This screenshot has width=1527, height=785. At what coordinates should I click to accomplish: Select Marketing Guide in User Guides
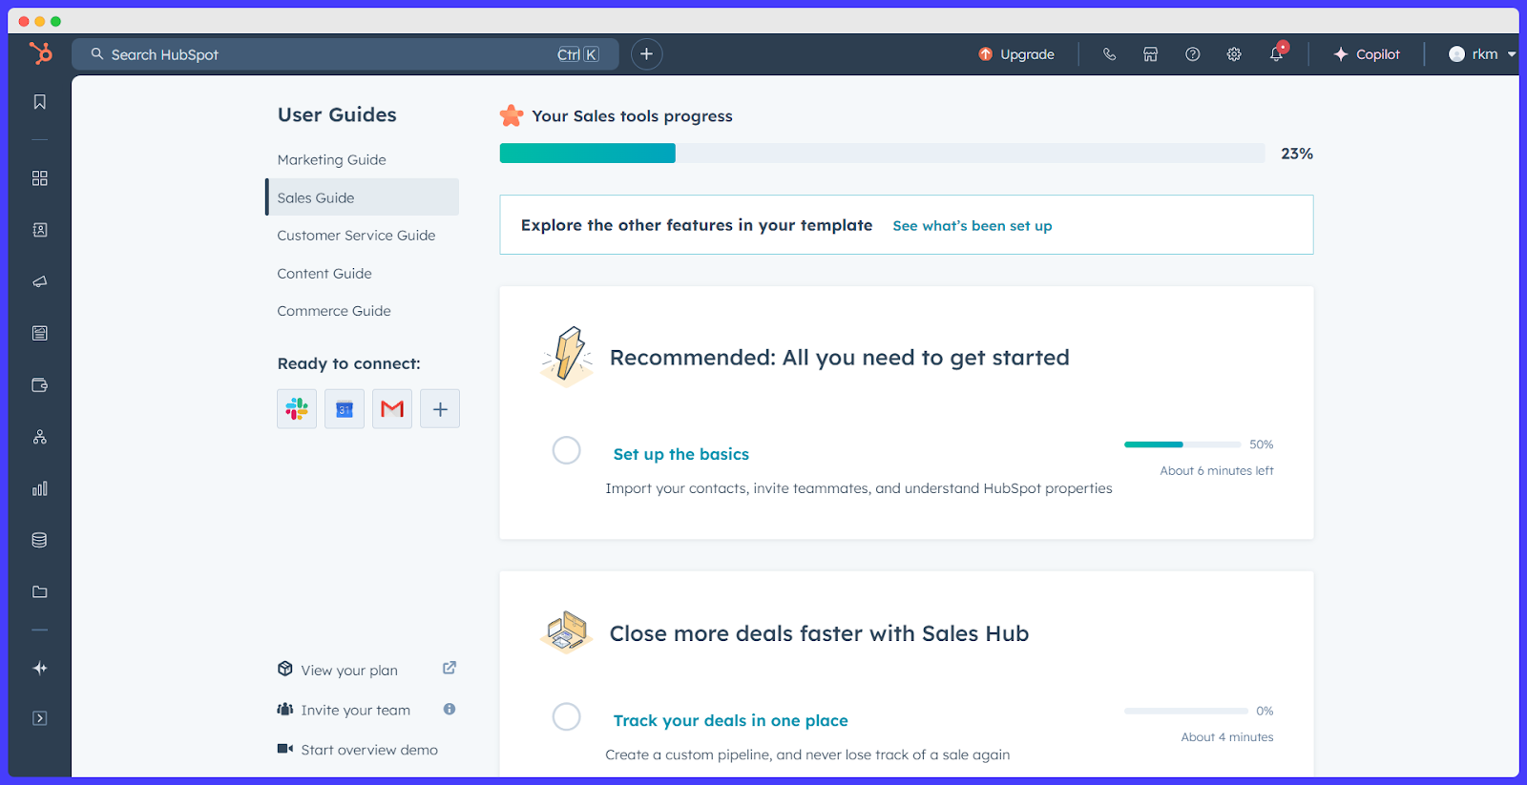(x=332, y=160)
